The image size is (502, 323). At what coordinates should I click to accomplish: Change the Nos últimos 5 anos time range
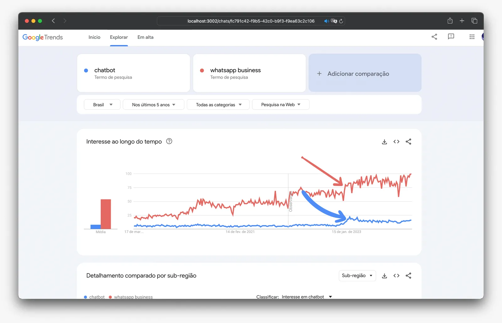(153, 104)
